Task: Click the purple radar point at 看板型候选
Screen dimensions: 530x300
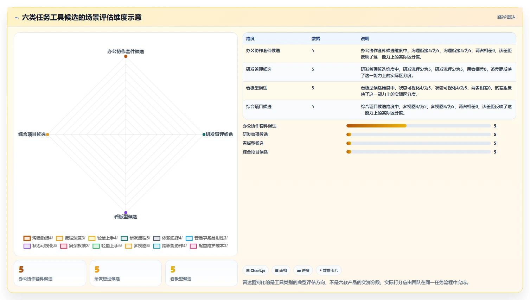Action: (x=126, y=213)
